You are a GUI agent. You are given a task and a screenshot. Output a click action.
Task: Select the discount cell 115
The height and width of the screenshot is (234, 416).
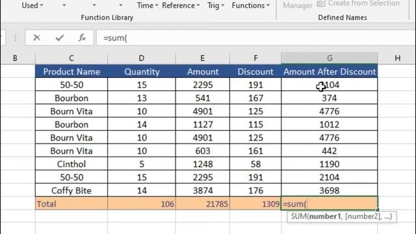click(x=255, y=124)
